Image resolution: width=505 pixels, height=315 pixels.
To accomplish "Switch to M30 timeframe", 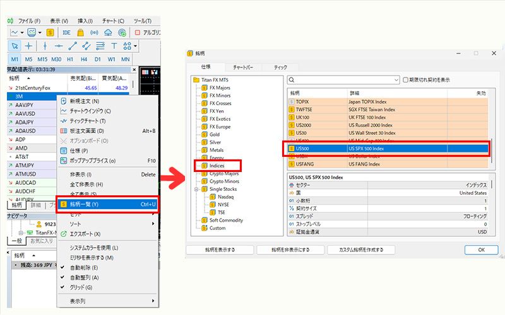I will click(56, 59).
